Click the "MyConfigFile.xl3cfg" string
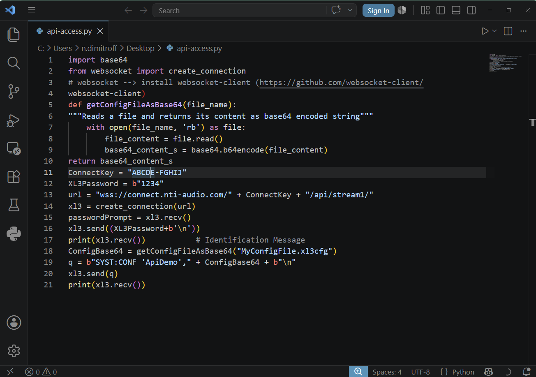 284,251
